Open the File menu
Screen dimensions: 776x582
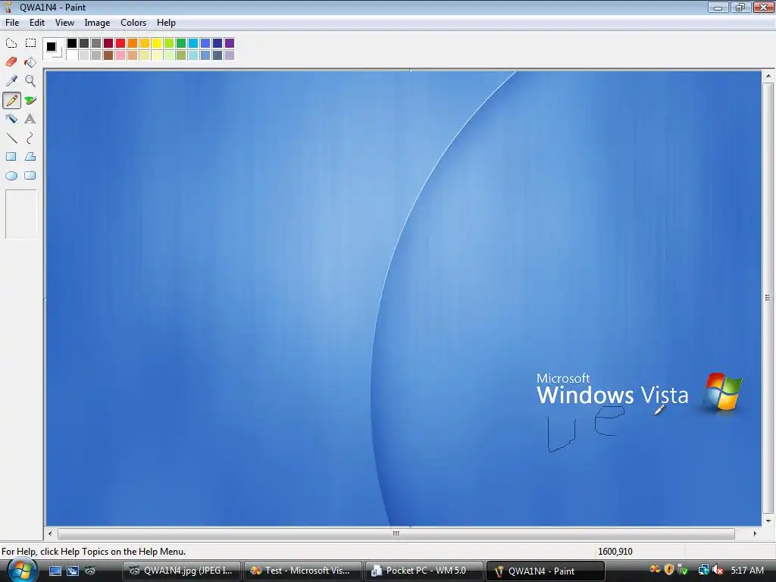pos(12,23)
